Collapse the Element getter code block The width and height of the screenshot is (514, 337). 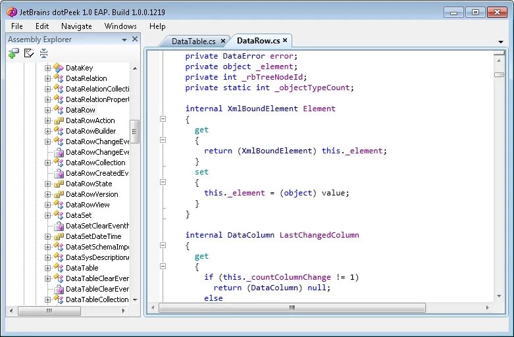[x=163, y=140]
